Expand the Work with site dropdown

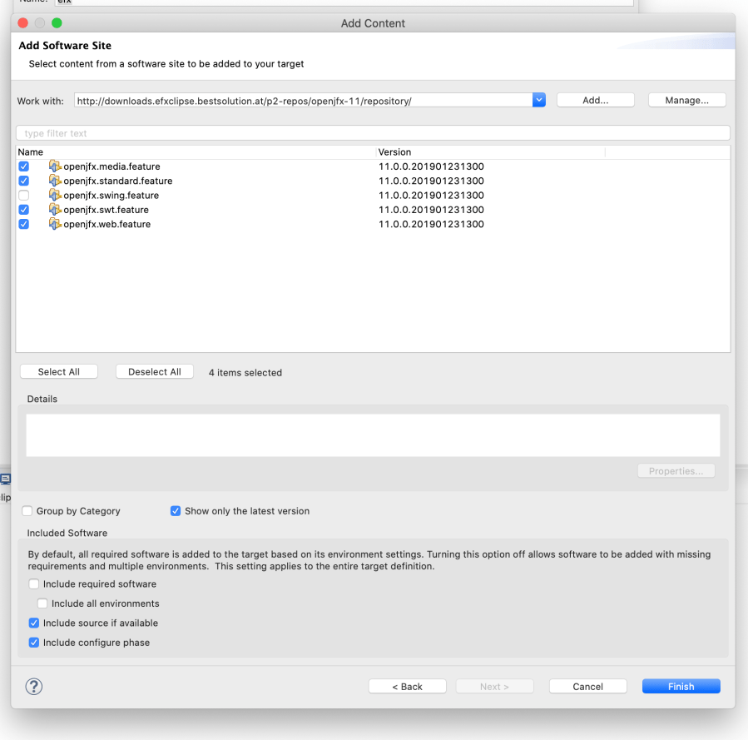539,101
